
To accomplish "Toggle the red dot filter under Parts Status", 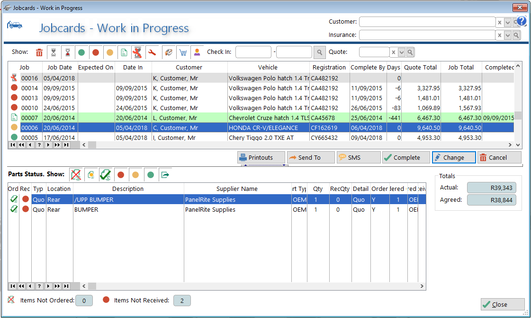I will coord(121,174).
